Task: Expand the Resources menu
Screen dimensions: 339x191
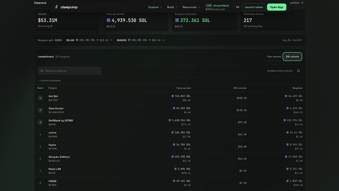Action: (191, 7)
